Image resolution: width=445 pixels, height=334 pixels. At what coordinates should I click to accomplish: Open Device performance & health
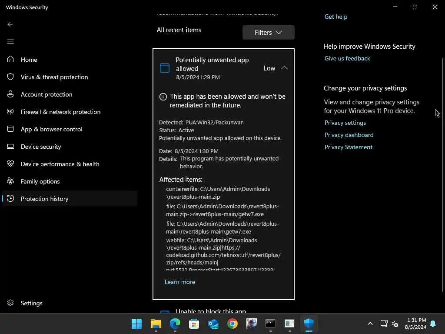coord(70,164)
